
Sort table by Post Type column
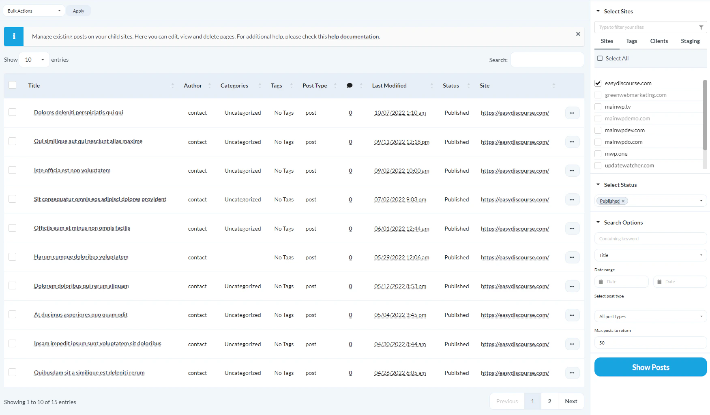(315, 86)
